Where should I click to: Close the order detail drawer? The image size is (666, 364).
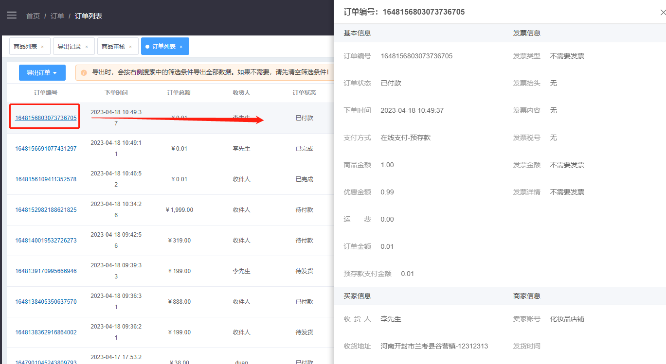tap(663, 13)
